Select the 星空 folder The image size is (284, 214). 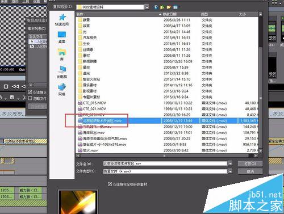[84, 68]
